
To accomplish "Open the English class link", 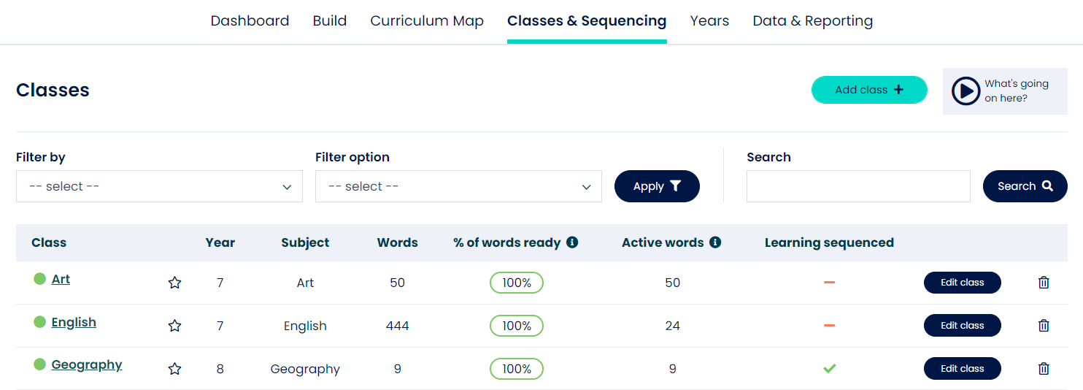I will (74, 322).
